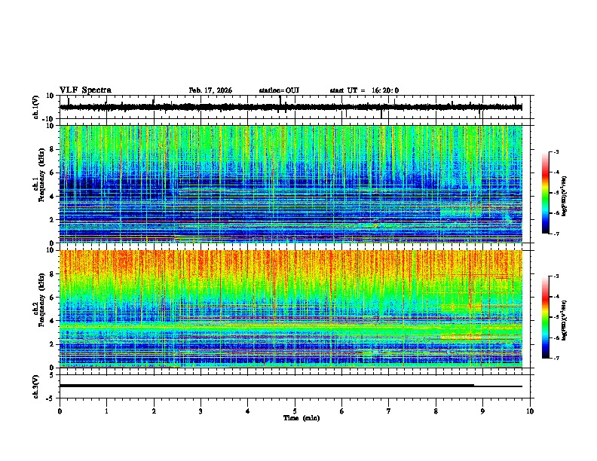
Task: Click the ch.2 spectrogram color scale bar
Action: [x=546, y=317]
